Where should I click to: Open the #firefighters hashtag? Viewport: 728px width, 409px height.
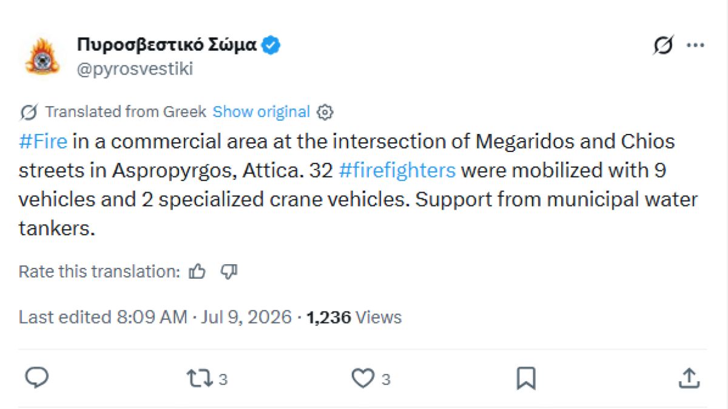(x=397, y=171)
